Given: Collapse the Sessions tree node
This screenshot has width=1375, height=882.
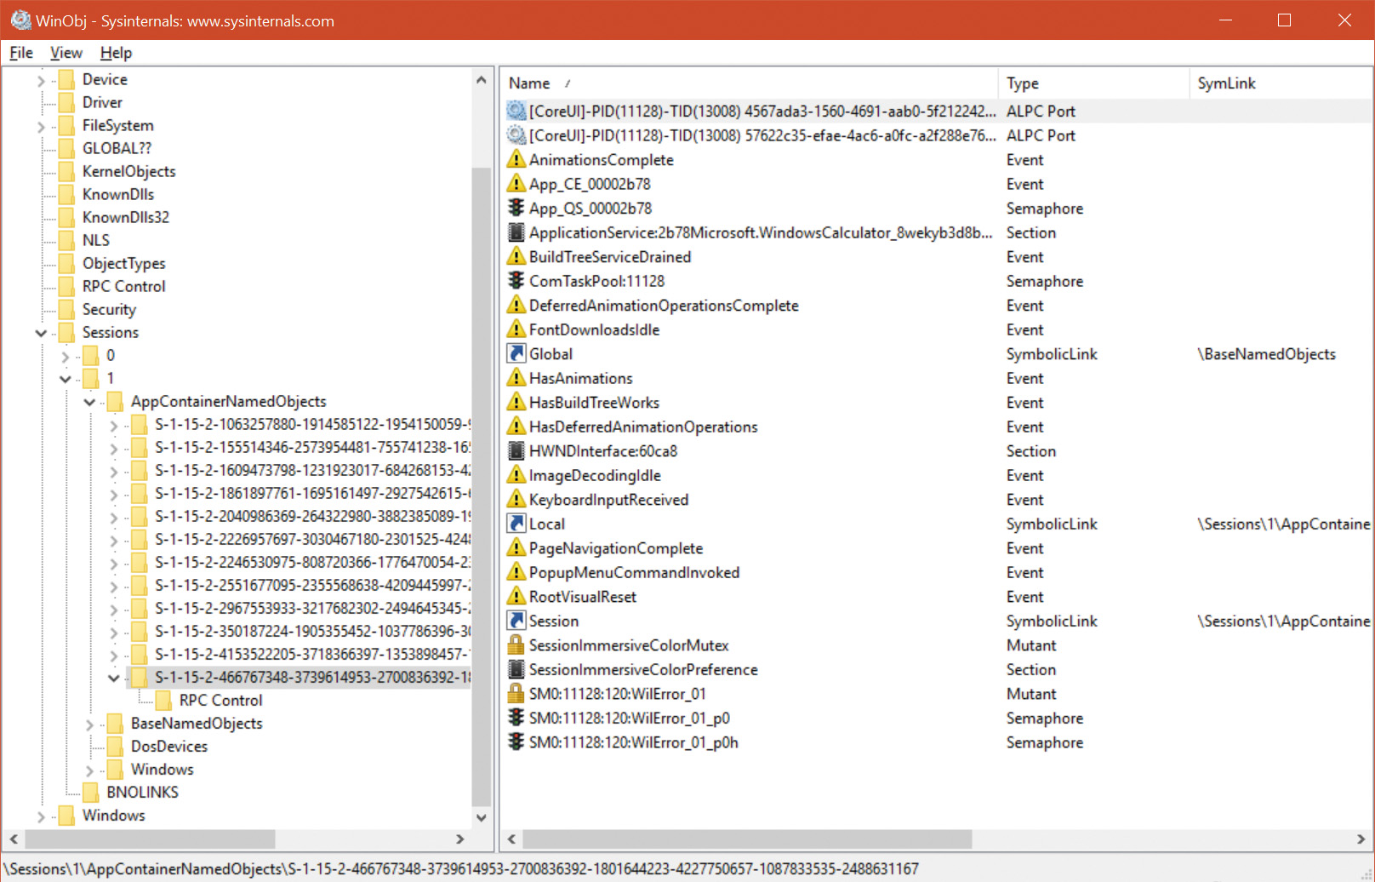Looking at the screenshot, I should [x=41, y=333].
